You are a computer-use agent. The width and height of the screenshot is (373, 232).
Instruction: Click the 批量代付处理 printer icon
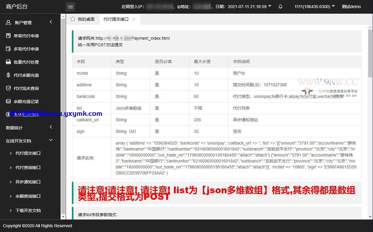point(9,62)
